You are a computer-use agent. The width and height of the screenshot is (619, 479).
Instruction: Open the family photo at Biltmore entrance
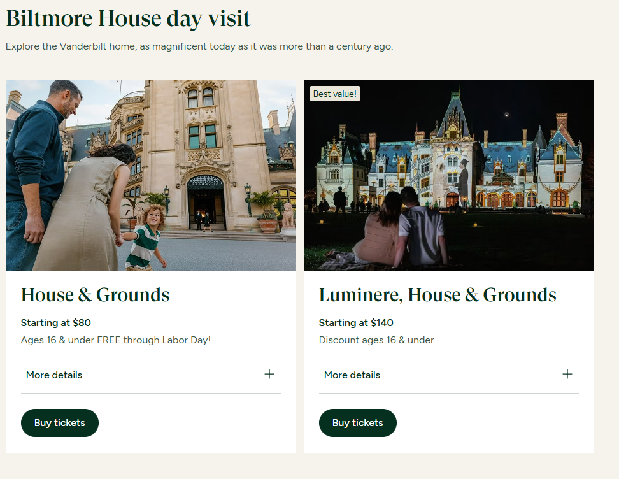(x=151, y=175)
